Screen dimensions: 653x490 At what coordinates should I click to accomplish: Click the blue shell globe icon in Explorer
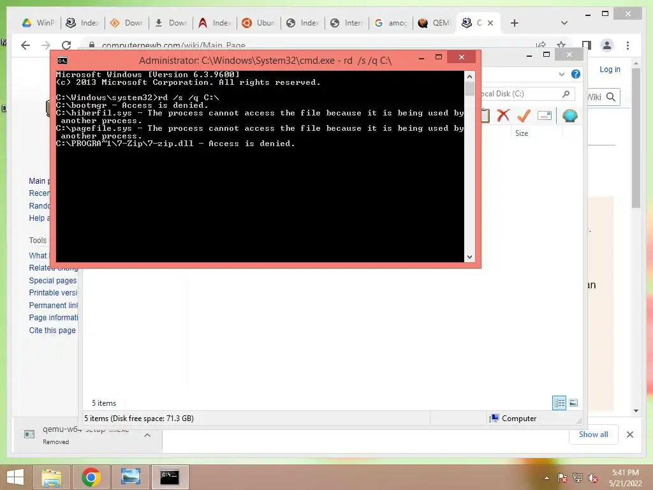tap(569, 115)
